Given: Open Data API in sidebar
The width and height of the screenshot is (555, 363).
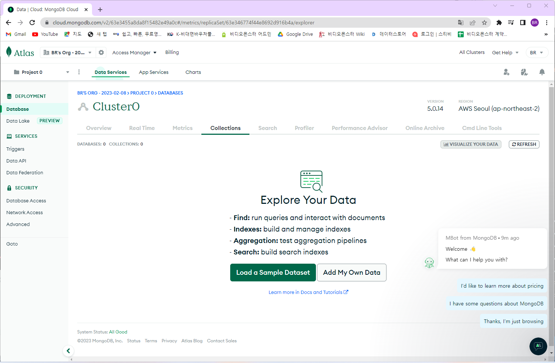Looking at the screenshot, I should tap(16, 161).
